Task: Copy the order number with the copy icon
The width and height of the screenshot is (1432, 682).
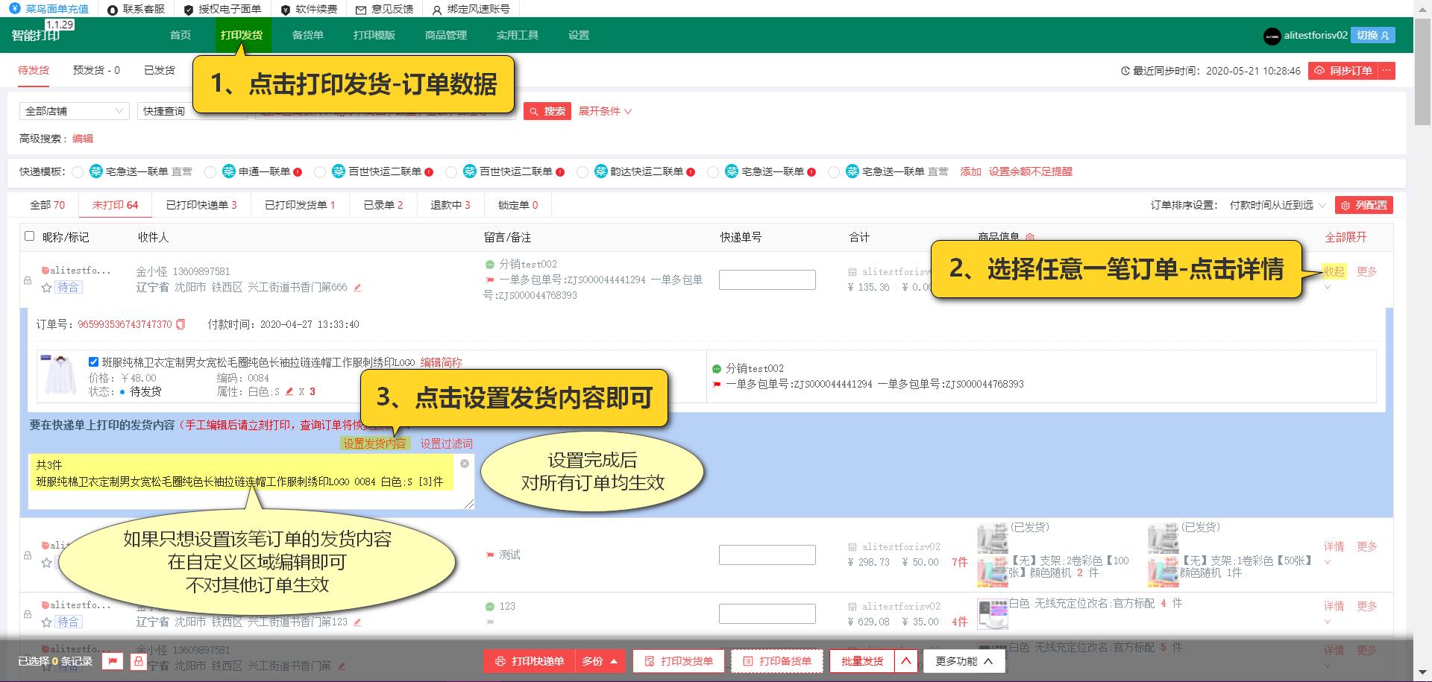Action: pos(179,324)
